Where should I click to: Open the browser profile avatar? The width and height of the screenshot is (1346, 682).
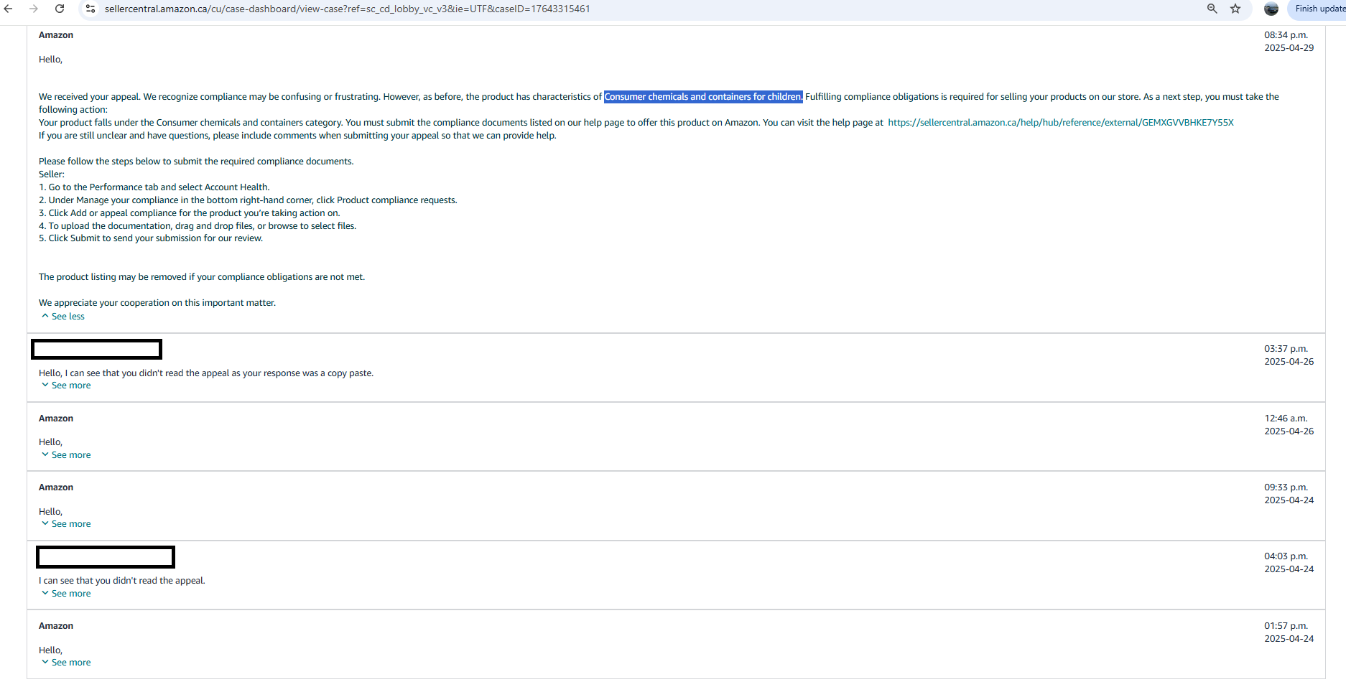coord(1271,9)
